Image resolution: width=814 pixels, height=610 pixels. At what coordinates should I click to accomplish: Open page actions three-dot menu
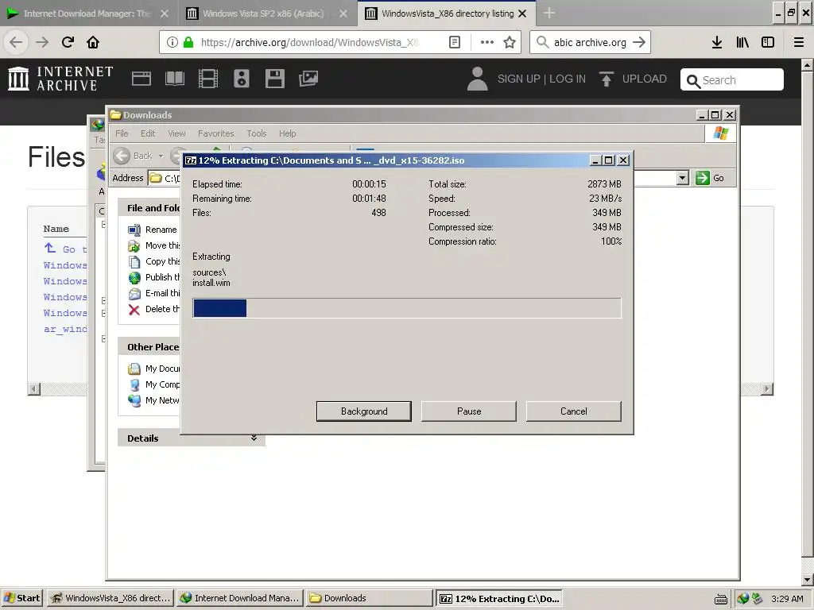point(487,42)
